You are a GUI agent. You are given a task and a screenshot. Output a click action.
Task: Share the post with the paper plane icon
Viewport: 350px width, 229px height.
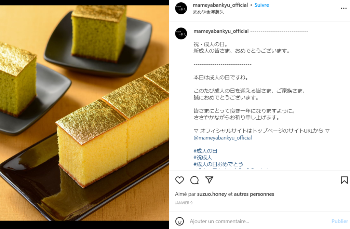pos(209,180)
